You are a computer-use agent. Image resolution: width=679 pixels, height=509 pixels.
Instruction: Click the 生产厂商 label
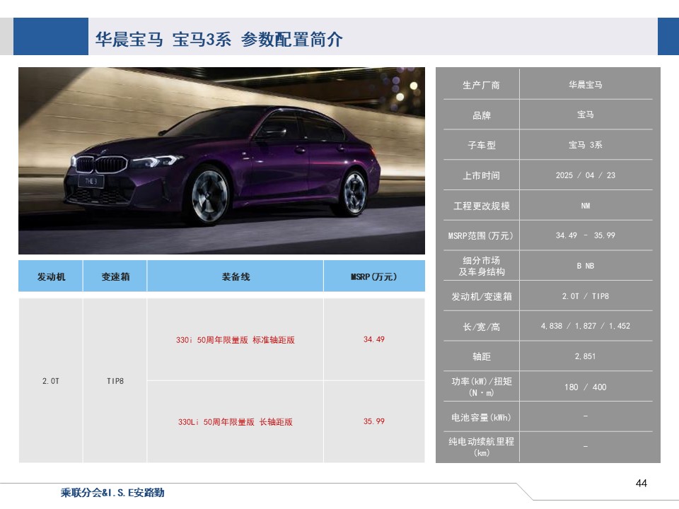click(x=481, y=85)
